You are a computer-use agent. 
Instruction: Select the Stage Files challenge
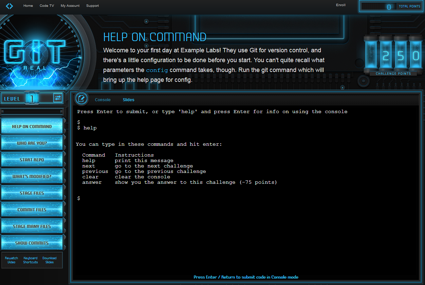pyautogui.click(x=32, y=193)
